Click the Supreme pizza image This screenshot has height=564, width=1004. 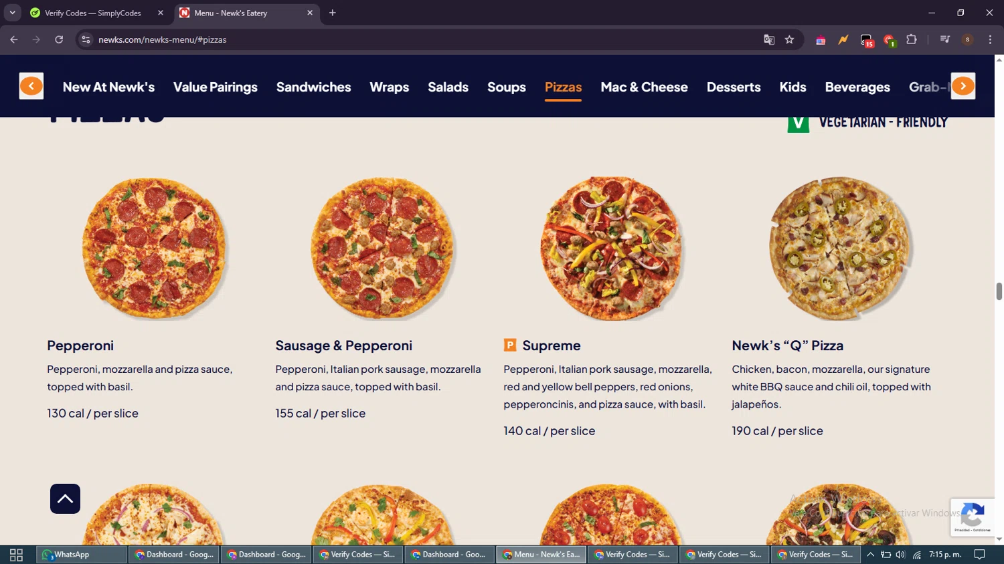click(611, 248)
